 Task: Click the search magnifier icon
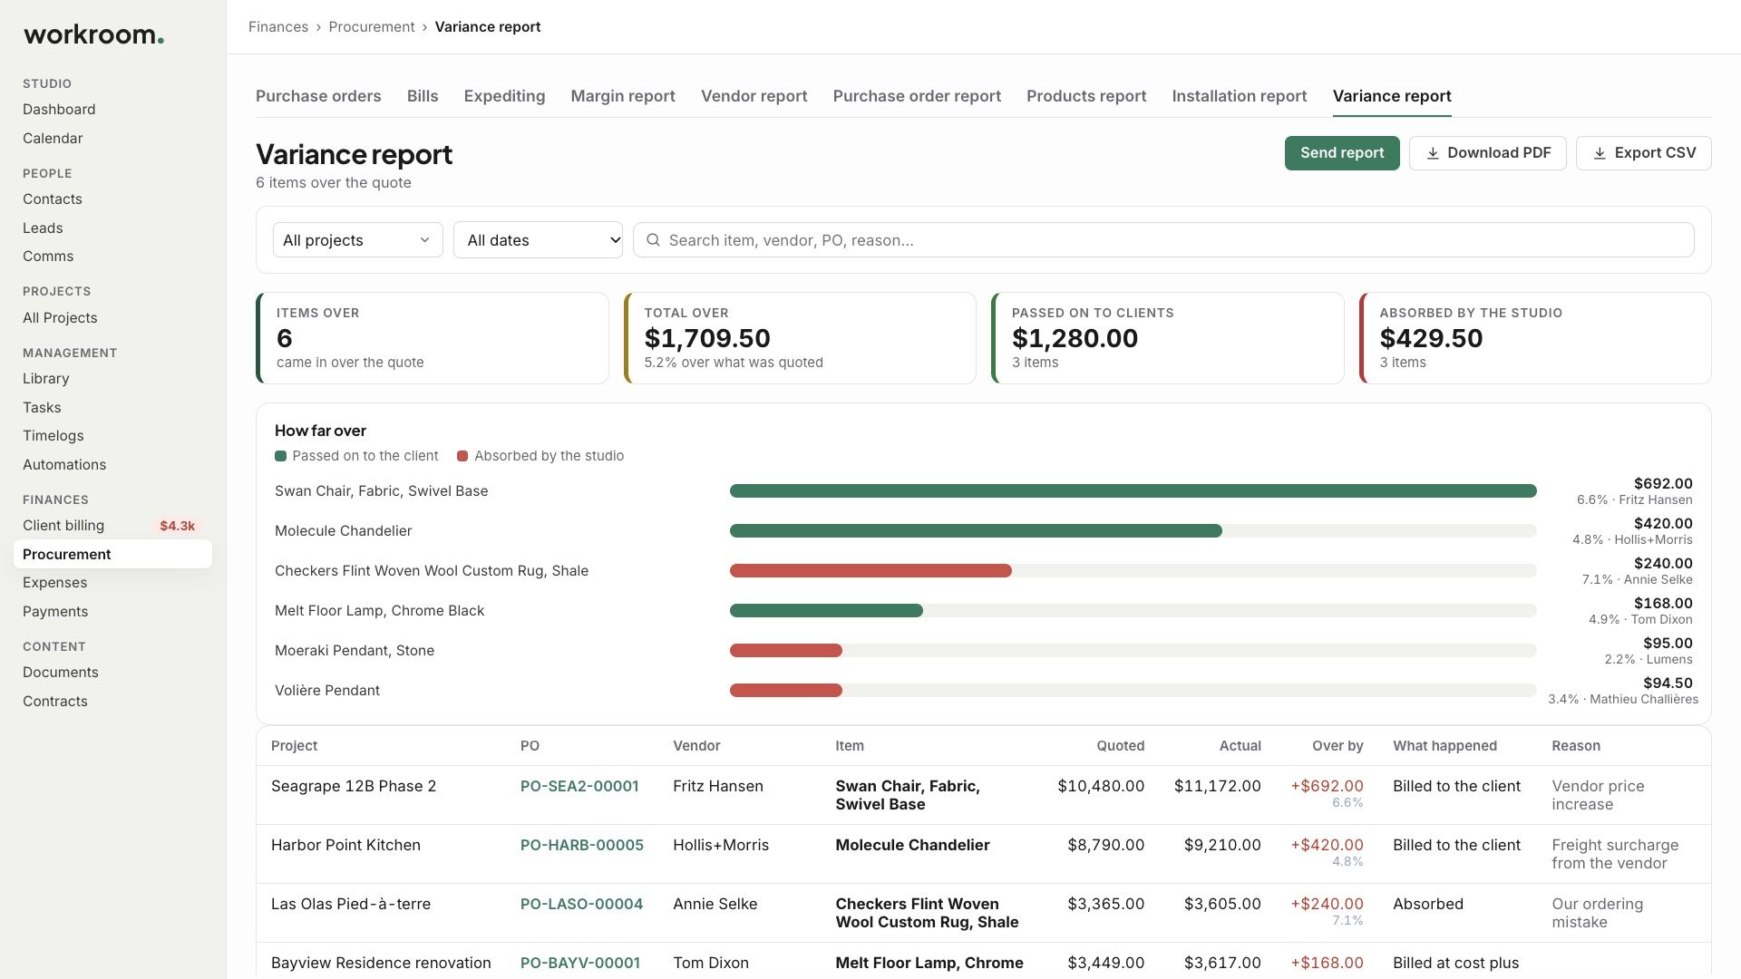[x=653, y=240]
